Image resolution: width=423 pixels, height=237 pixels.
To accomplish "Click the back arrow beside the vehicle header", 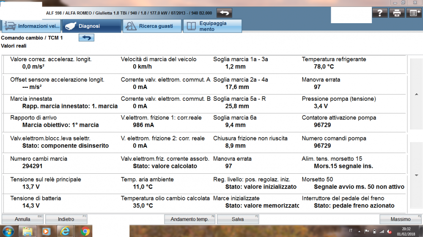I will [224, 13].
